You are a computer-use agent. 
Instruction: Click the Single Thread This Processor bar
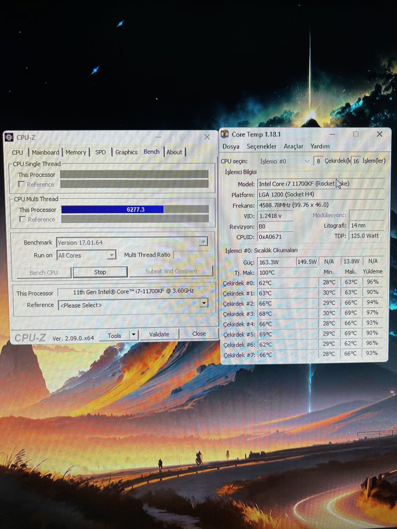[134, 174]
